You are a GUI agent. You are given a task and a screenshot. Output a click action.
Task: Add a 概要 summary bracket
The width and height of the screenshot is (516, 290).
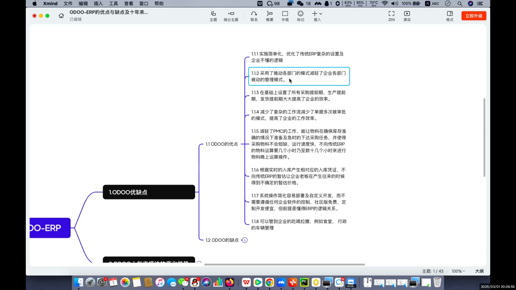click(270, 16)
